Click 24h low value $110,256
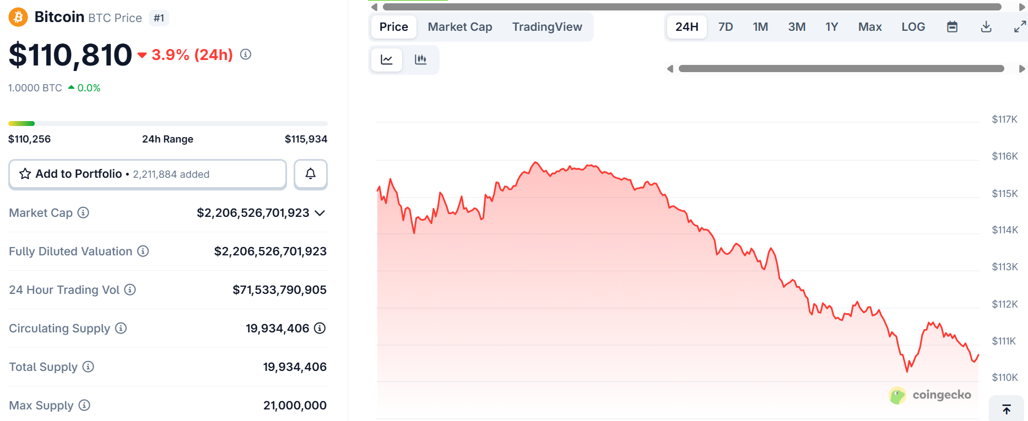Viewport: 1028px width, 421px height. (29, 139)
